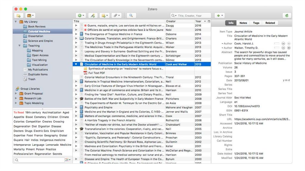Sort items by the Creator column
Image resolution: width=305 pixels, height=171 pixels.
point(180,21)
